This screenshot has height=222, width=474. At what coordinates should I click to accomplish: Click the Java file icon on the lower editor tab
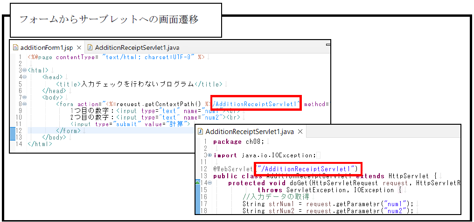(201, 132)
